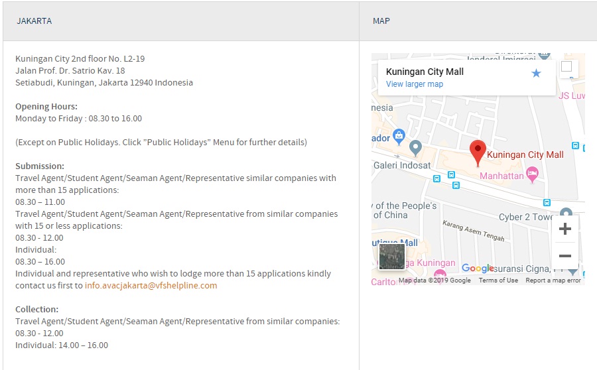
Task: Click the Collection heading
Action: pos(37,310)
